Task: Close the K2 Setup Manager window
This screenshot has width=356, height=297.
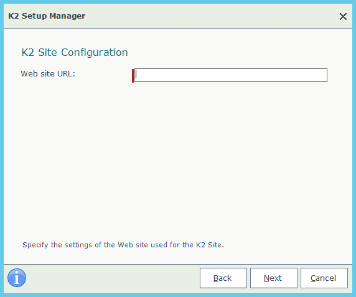Action: [343, 16]
